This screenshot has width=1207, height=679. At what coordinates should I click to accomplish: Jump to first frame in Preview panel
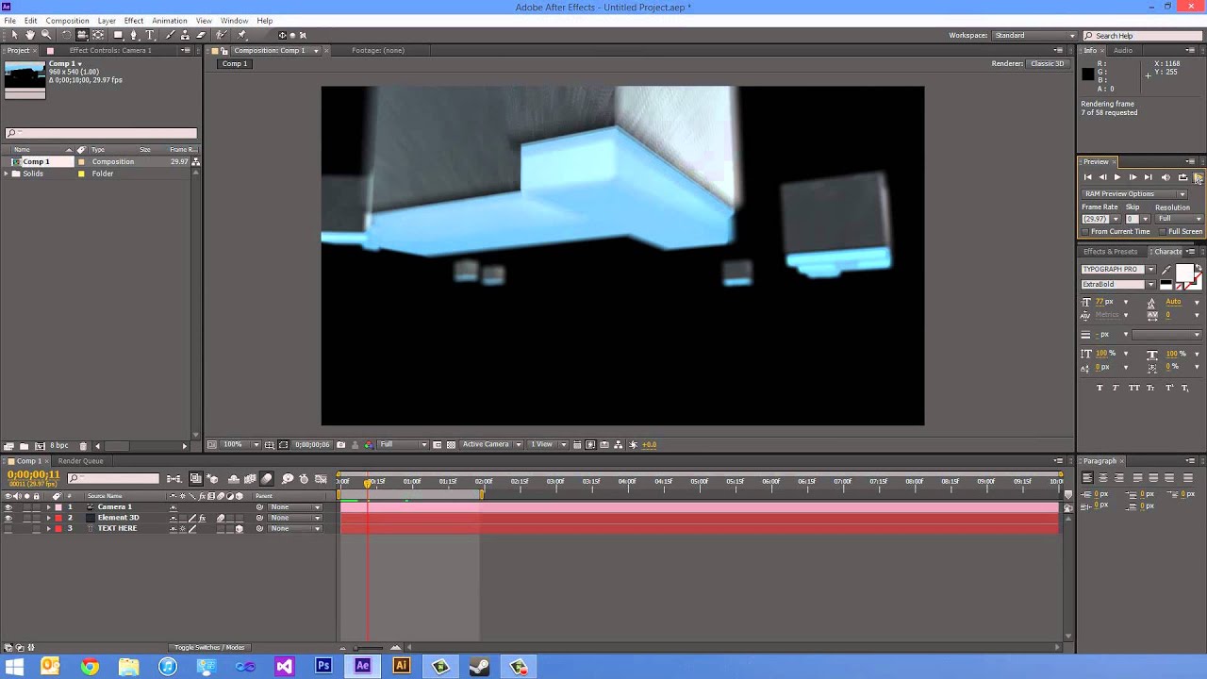[1087, 177]
